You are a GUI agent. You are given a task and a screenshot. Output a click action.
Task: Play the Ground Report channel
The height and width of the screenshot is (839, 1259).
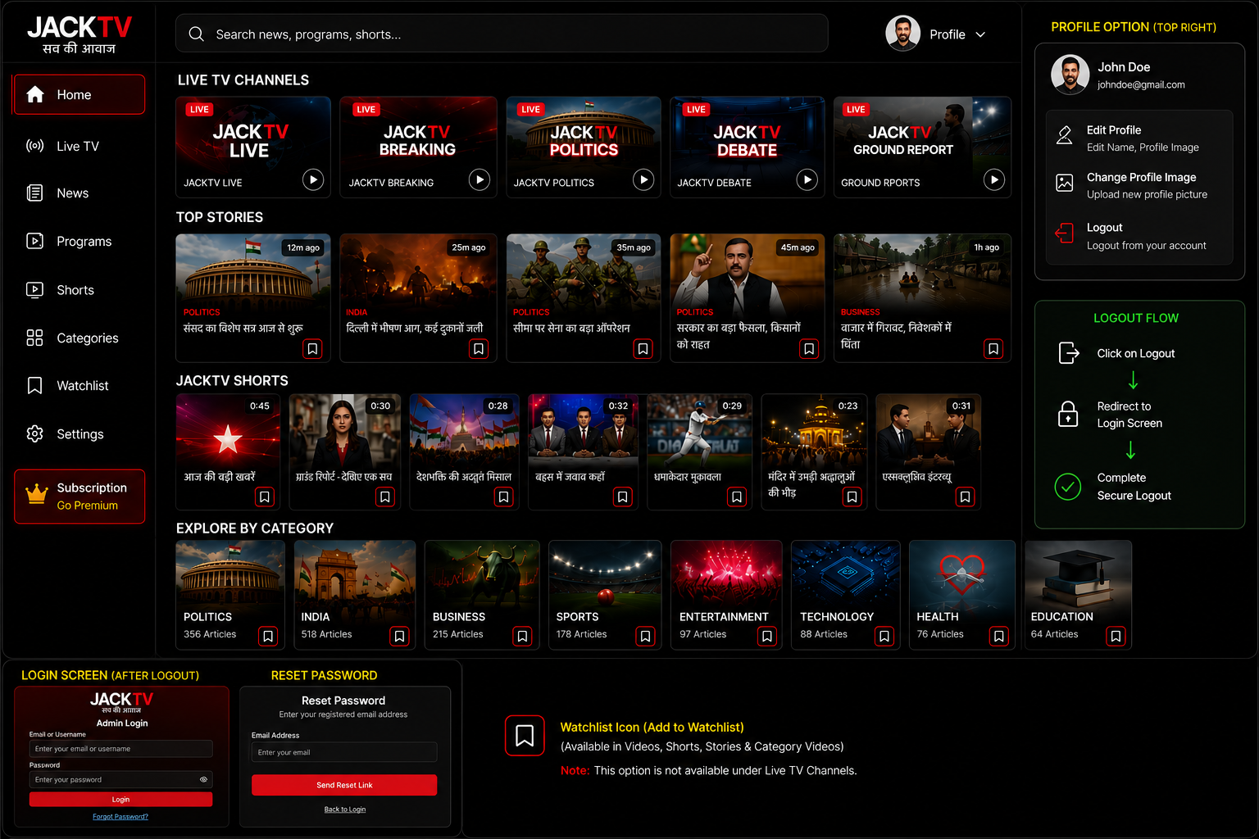(x=994, y=179)
